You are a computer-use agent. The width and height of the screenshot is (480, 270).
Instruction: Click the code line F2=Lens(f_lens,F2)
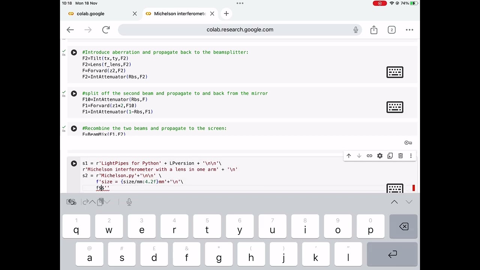106,64
